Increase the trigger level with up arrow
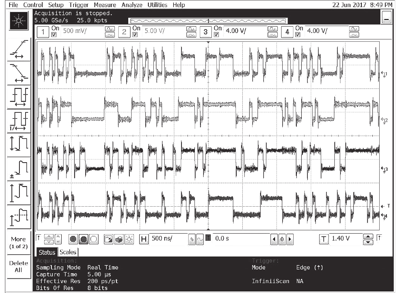The height and width of the screenshot is (293, 400). click(368, 236)
